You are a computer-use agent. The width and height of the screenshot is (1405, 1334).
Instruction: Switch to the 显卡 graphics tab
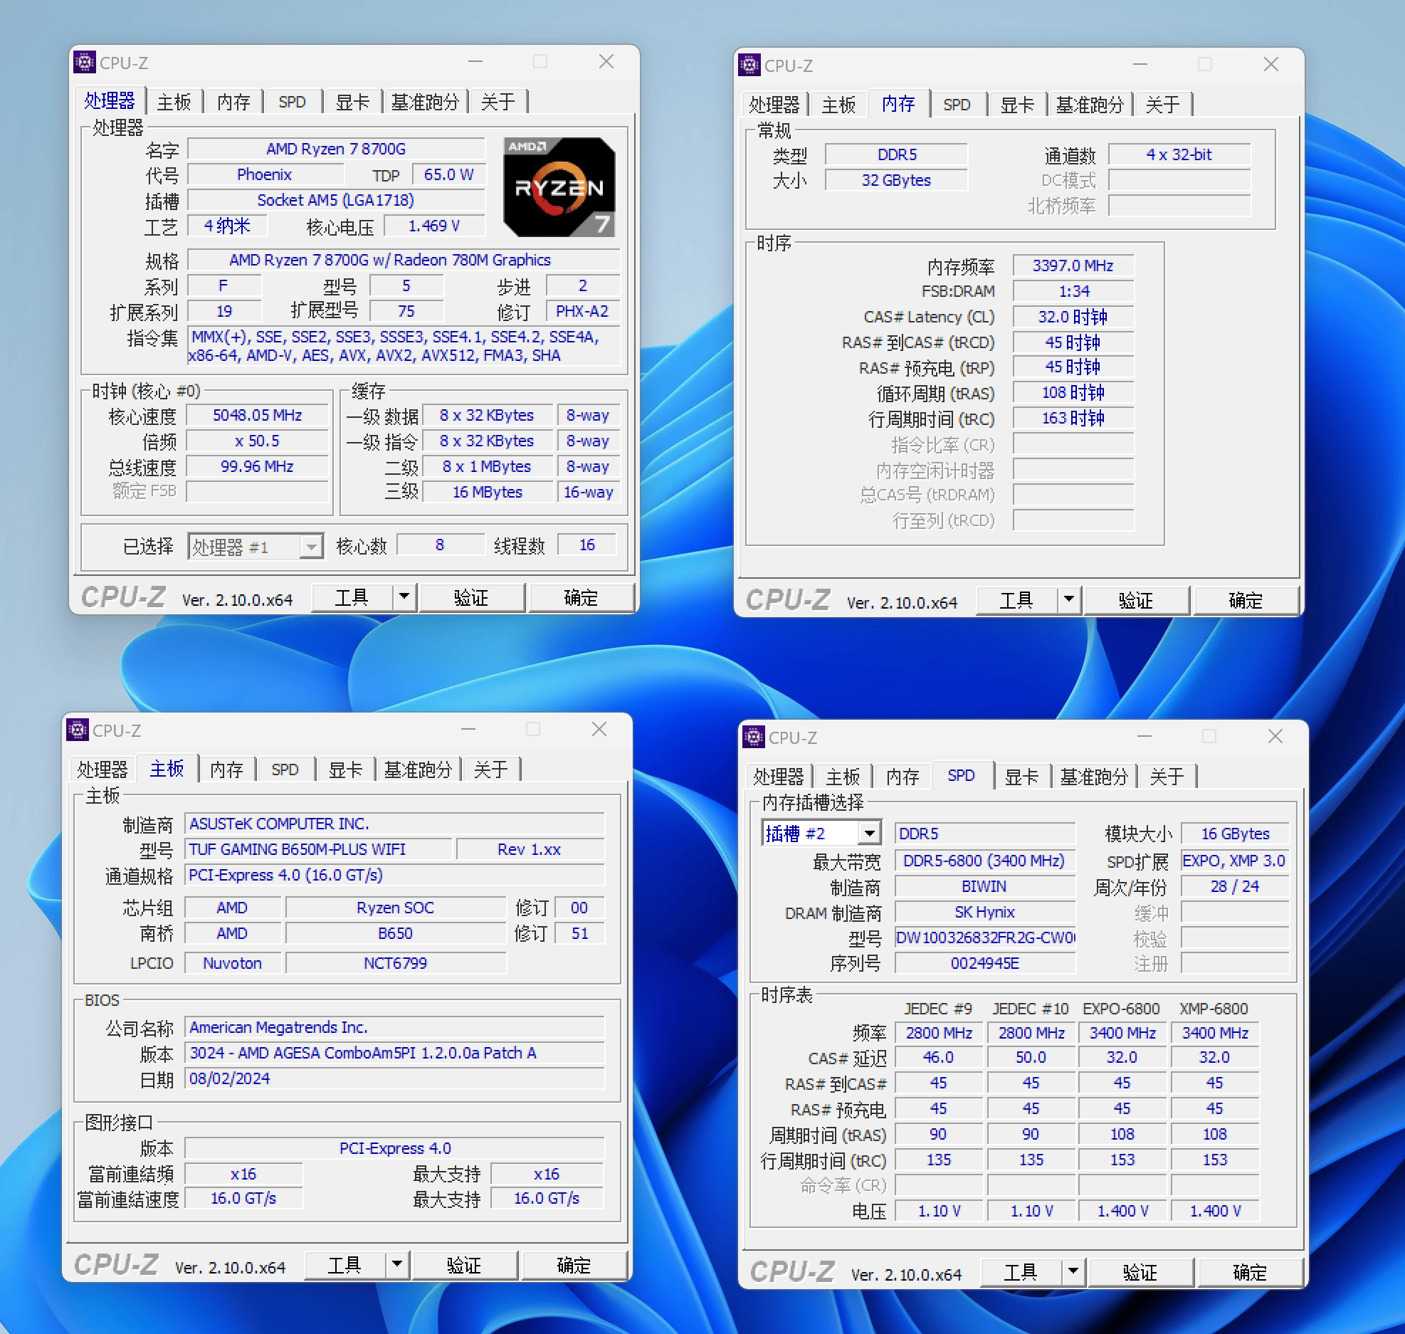354,101
